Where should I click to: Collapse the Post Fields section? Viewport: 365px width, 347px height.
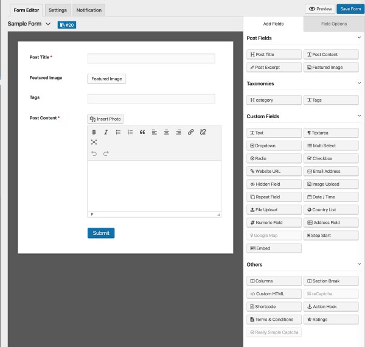360,38
